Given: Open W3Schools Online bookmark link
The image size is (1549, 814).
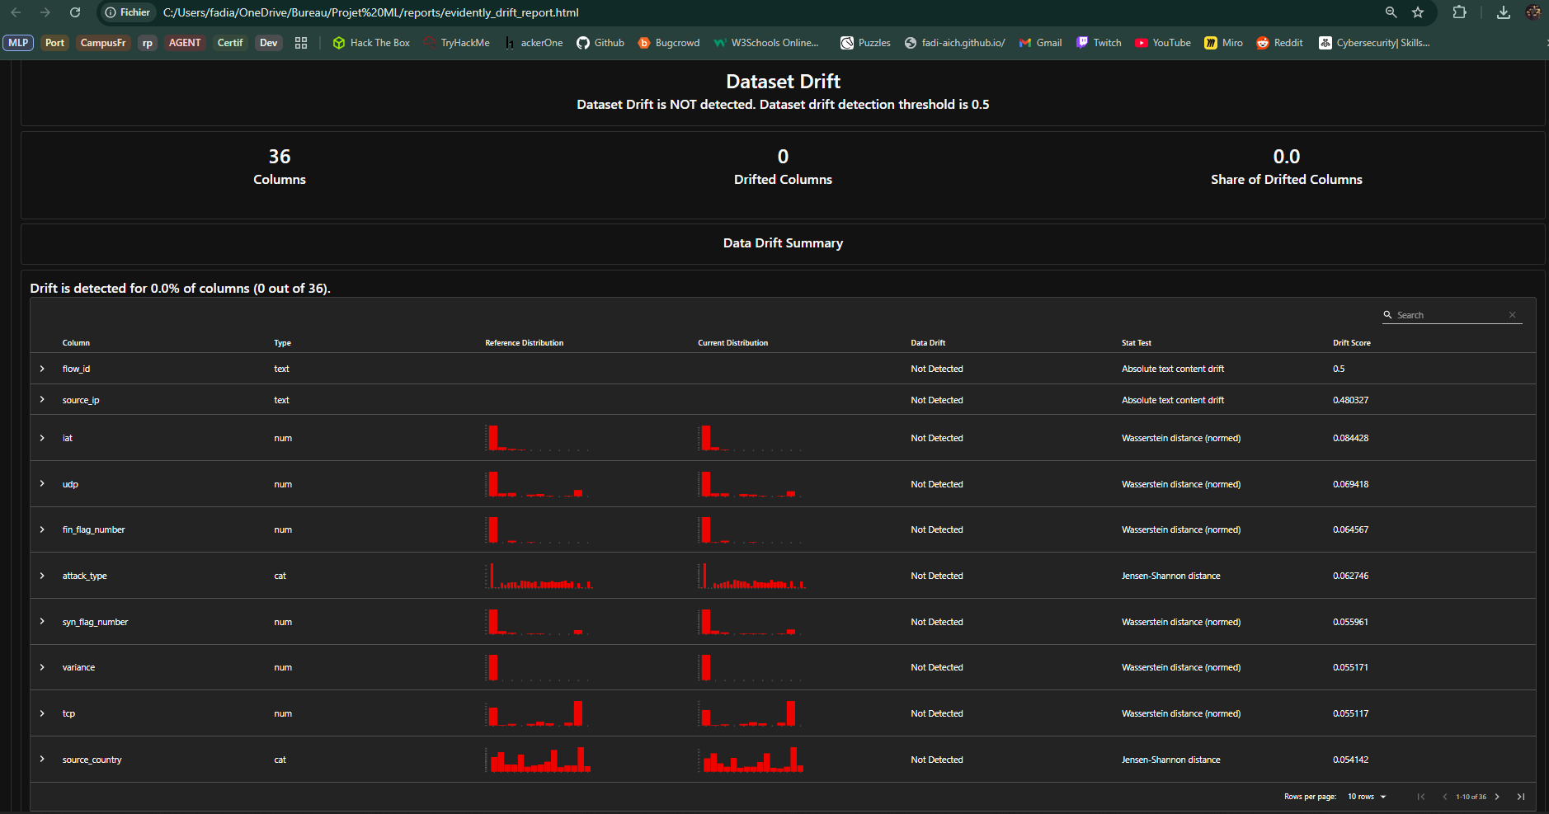Looking at the screenshot, I should pyautogui.click(x=766, y=43).
